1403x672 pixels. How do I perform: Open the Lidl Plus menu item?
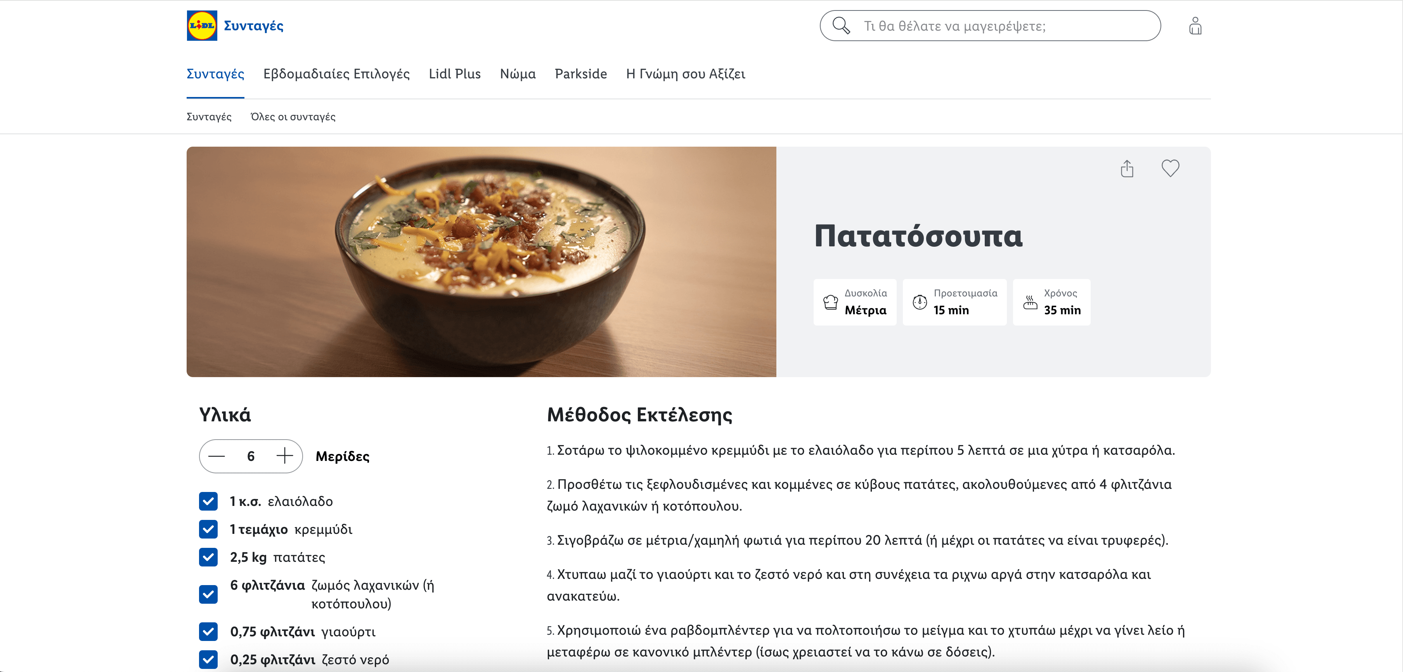coord(454,74)
